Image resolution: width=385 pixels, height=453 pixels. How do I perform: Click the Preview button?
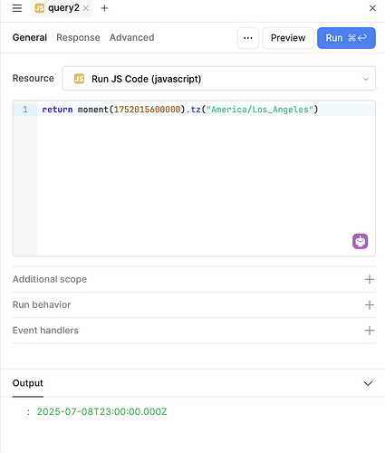click(288, 38)
